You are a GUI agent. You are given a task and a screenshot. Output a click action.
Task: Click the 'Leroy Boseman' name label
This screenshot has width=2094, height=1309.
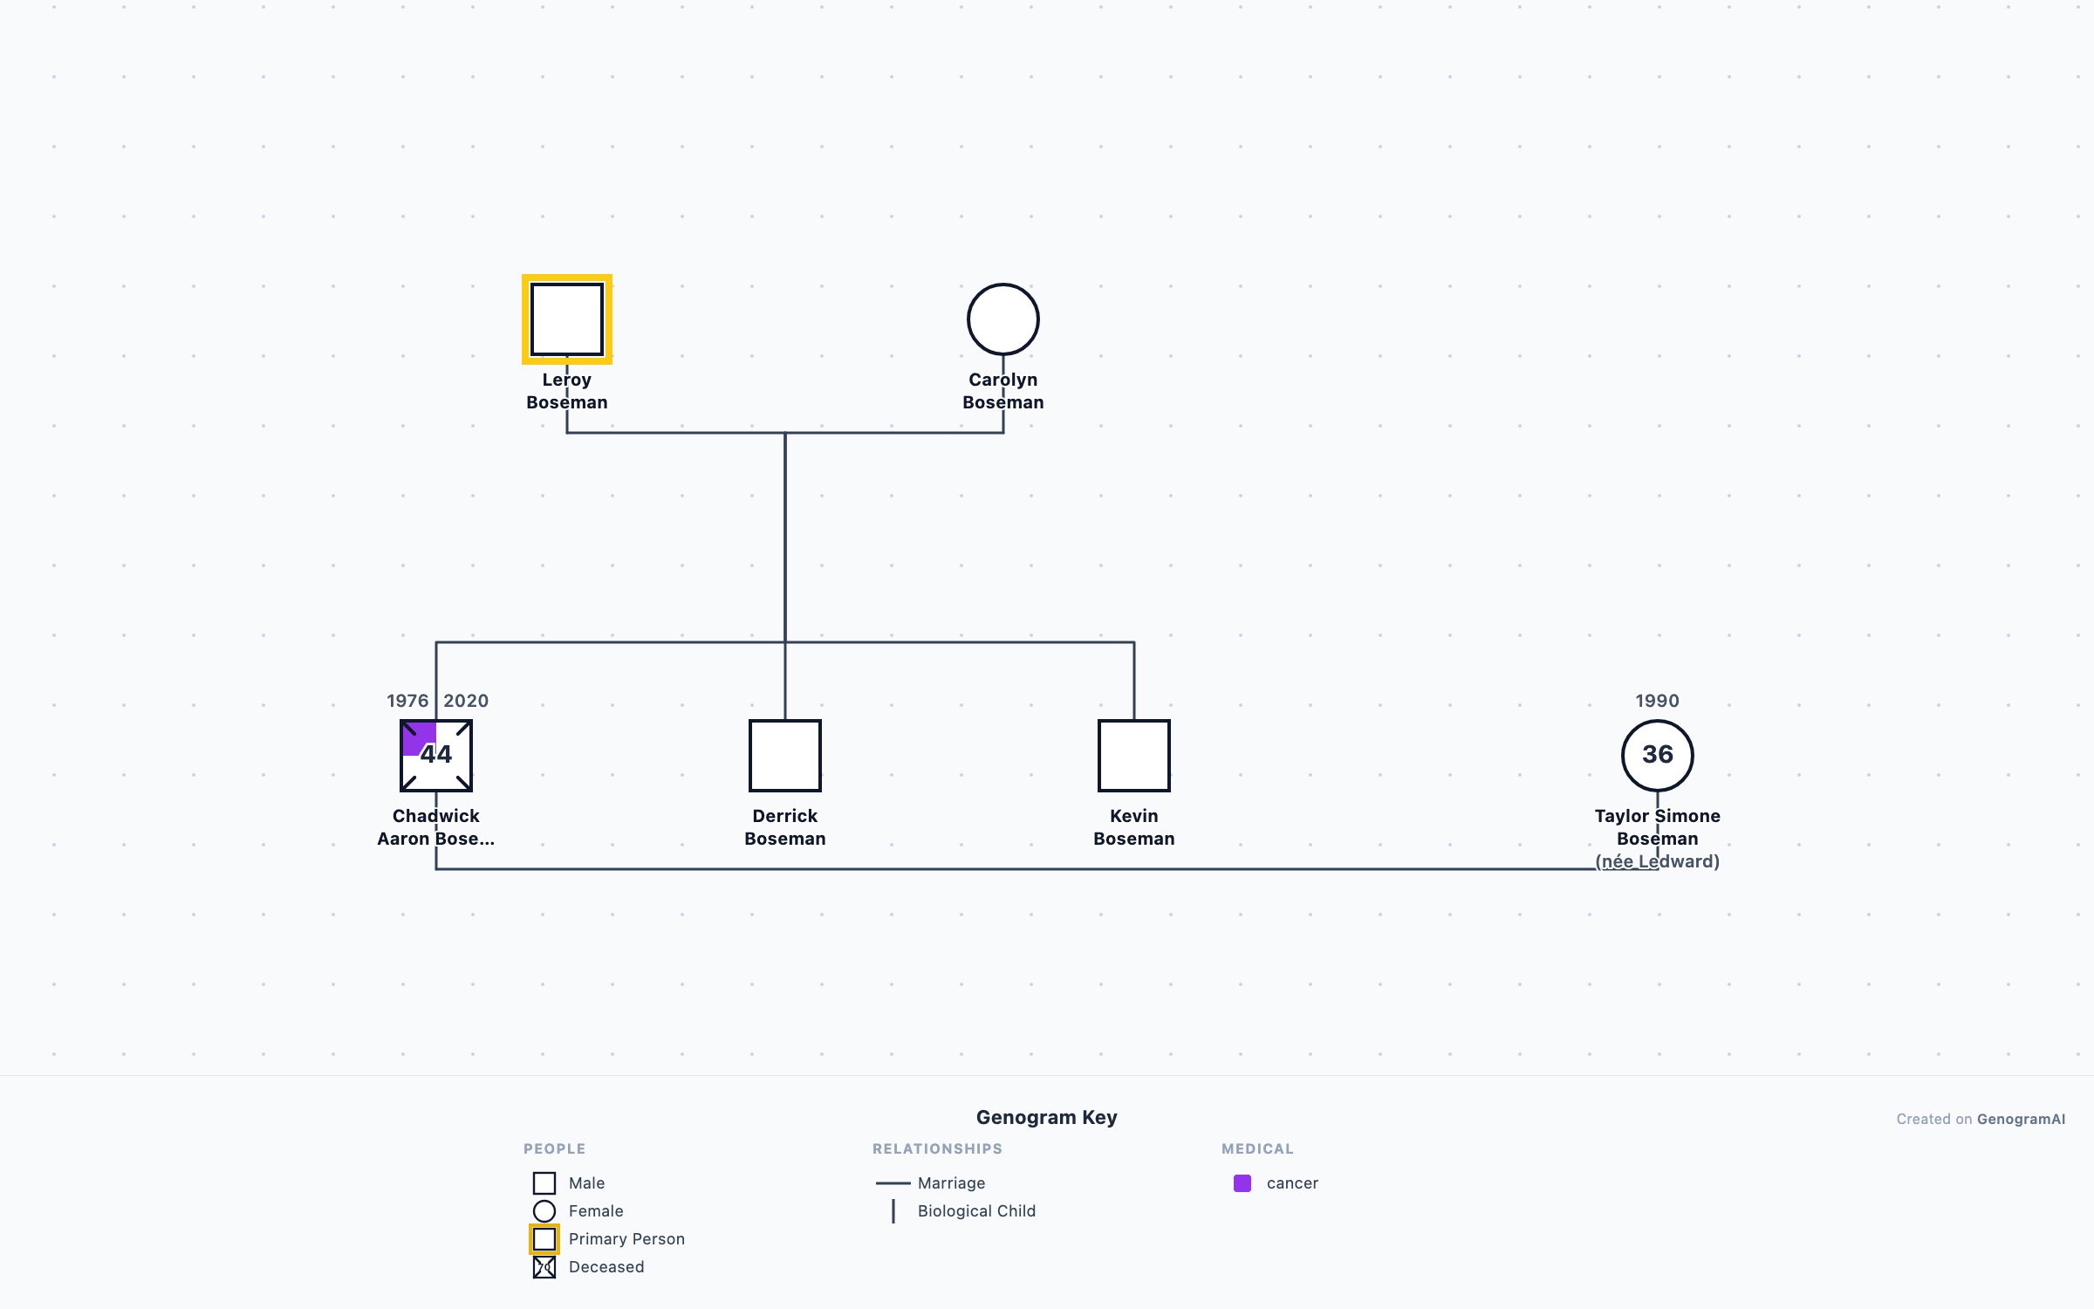click(567, 391)
